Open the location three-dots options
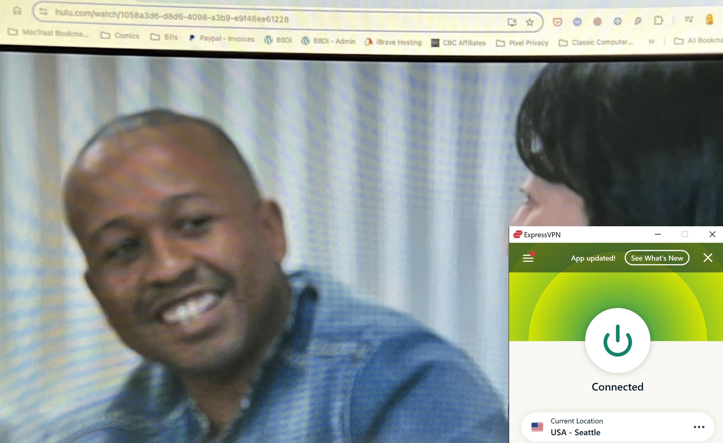Image resolution: width=723 pixels, height=443 pixels. [x=699, y=427]
